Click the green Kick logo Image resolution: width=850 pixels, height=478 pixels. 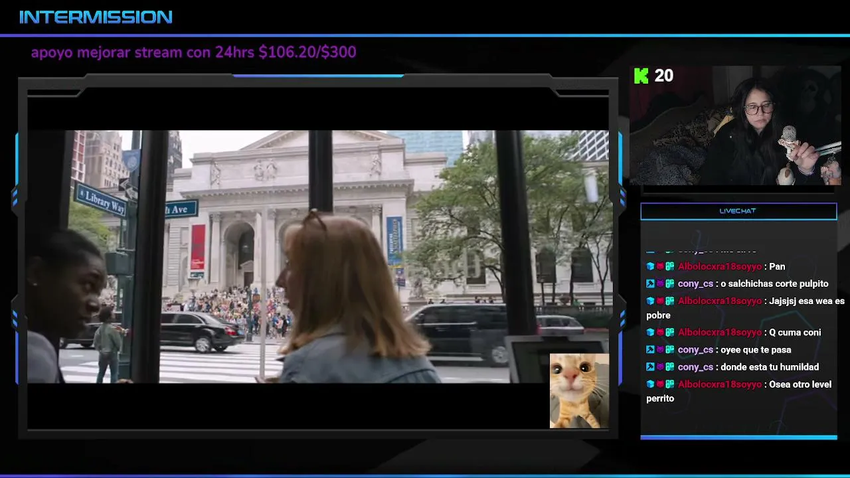(641, 76)
